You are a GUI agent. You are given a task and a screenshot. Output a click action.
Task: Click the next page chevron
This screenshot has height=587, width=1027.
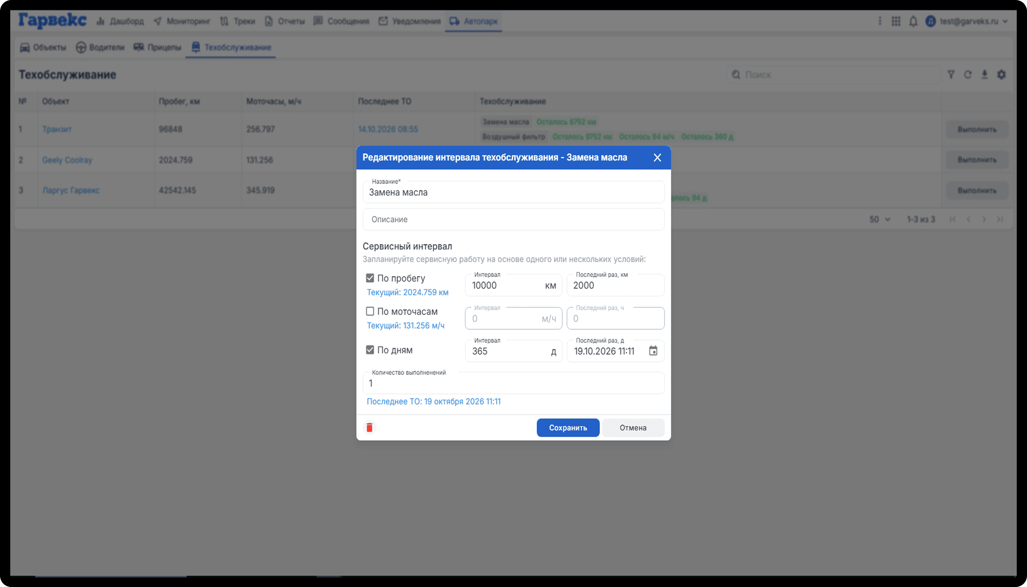pos(984,219)
